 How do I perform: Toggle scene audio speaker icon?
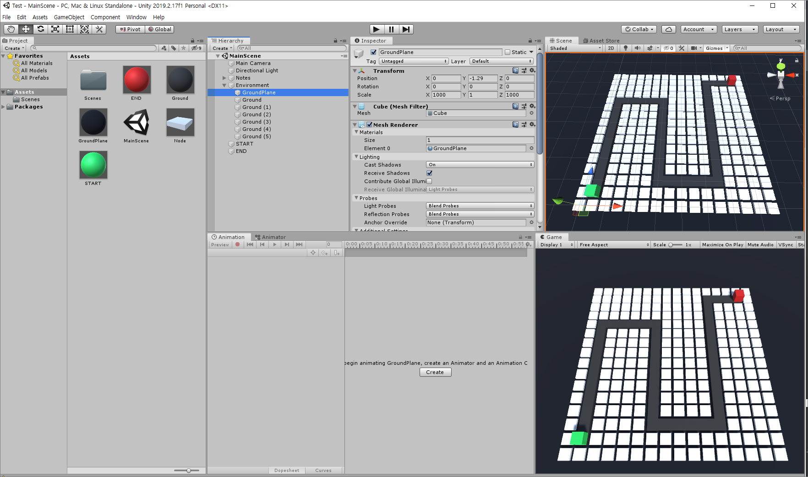click(637, 48)
